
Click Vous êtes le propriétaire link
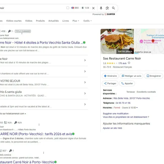coord(126,117)
